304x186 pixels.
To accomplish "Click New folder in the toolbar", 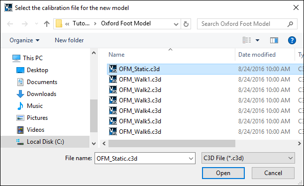I will click(x=69, y=40).
